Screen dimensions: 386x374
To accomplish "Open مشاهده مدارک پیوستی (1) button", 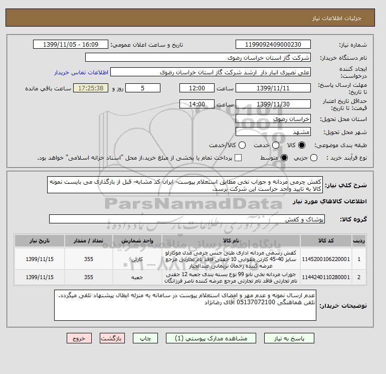I will pyautogui.click(x=211, y=338).
